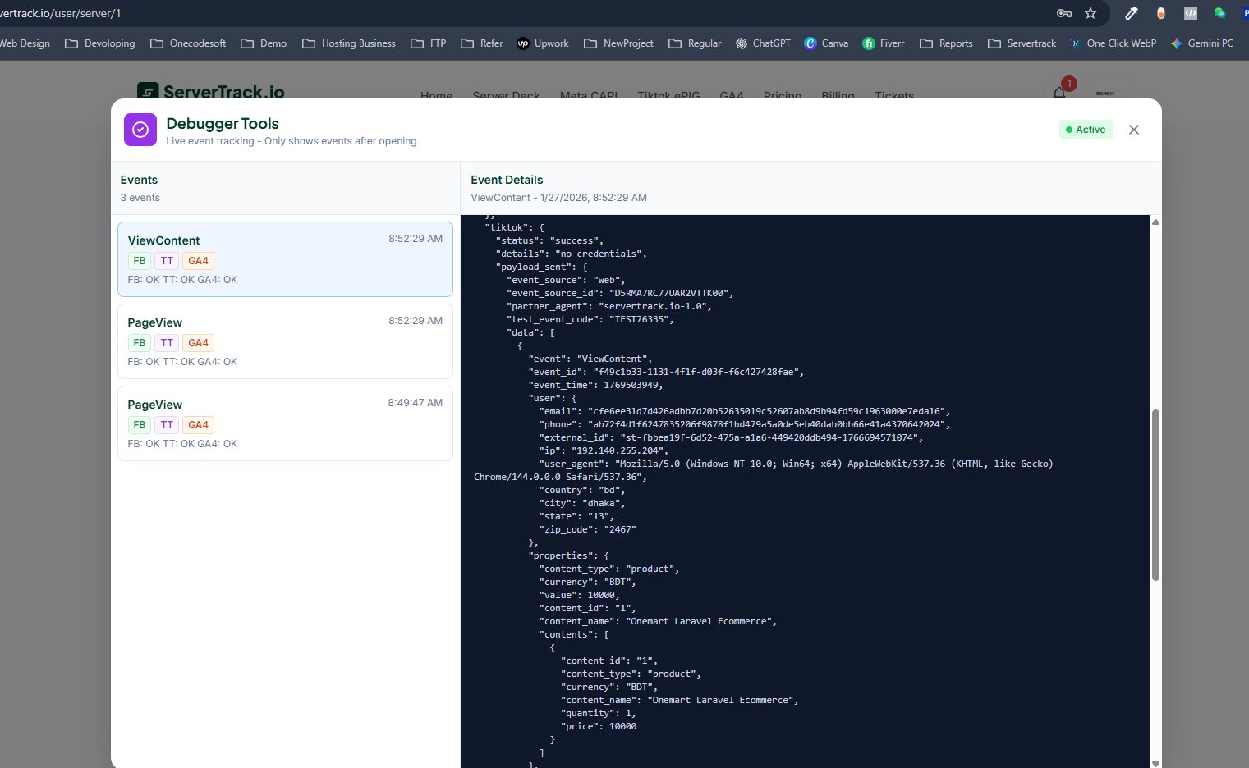Open the green chat bubble extension
The width and height of the screenshot is (1249, 768).
[x=1219, y=13]
